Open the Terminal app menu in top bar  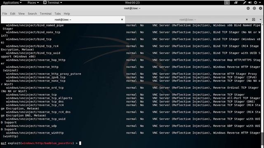tap(53, 2)
